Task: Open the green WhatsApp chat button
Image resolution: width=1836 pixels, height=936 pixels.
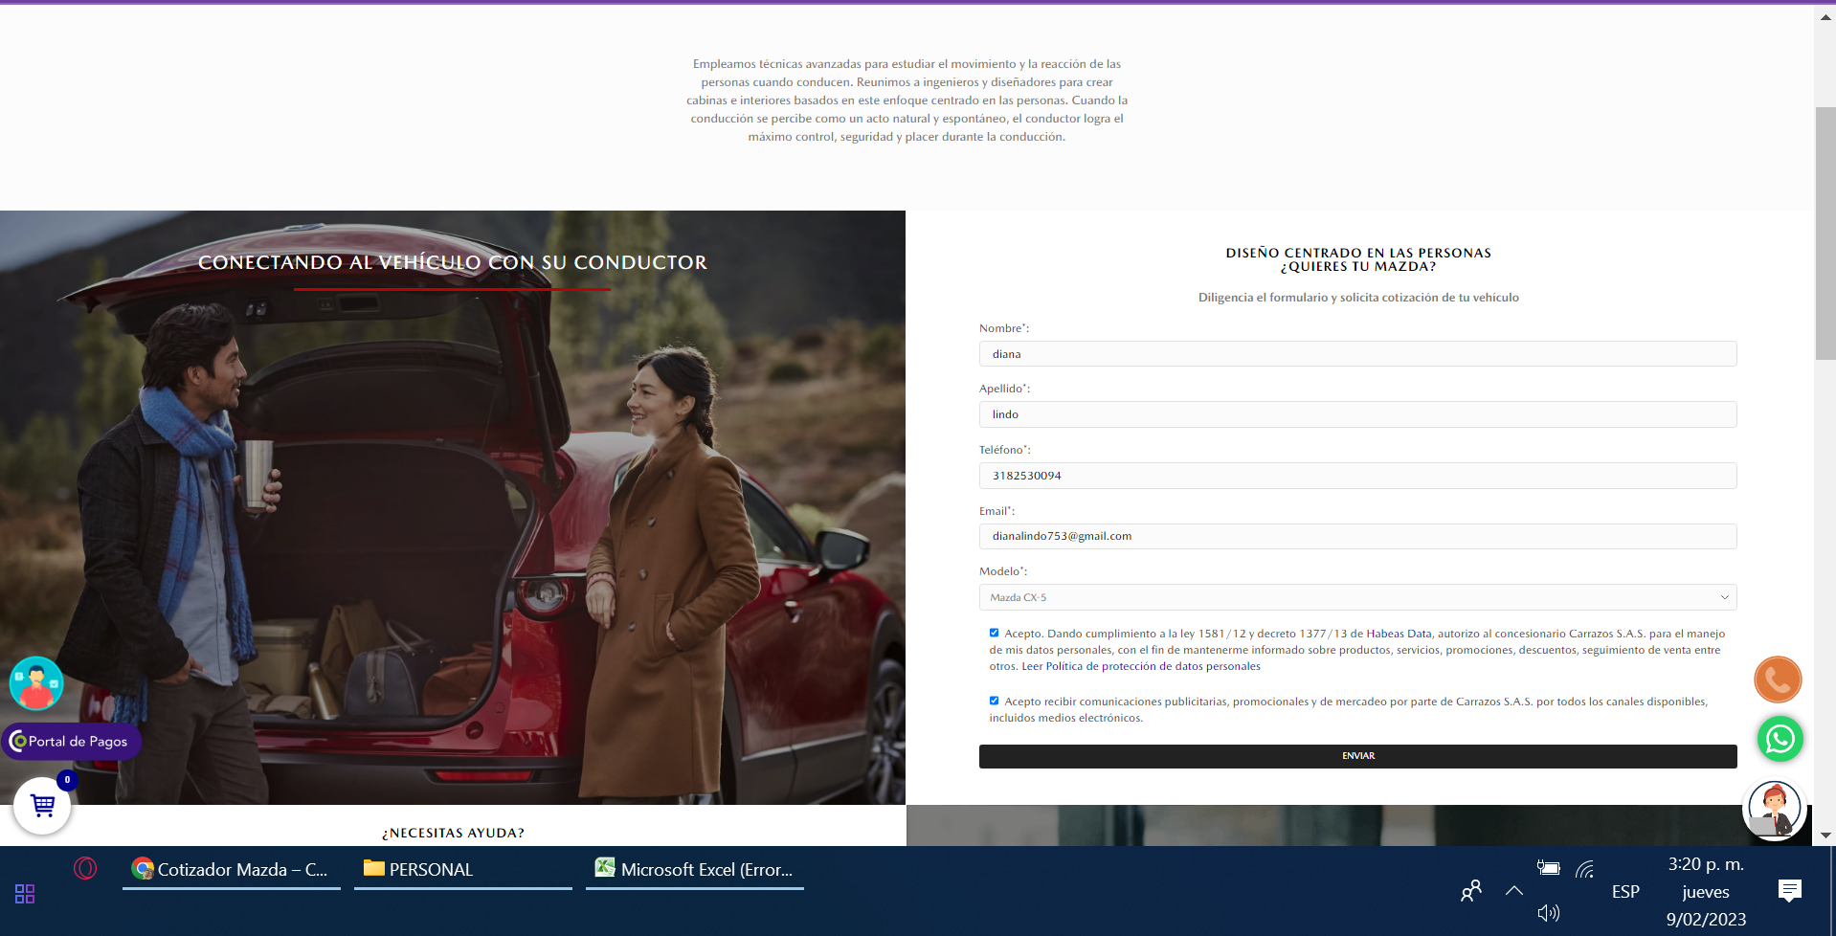Action: tap(1780, 739)
